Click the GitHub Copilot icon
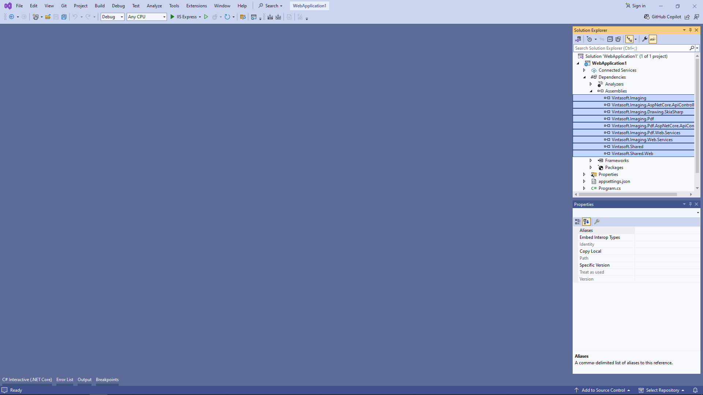The height and width of the screenshot is (395, 703). point(647,17)
